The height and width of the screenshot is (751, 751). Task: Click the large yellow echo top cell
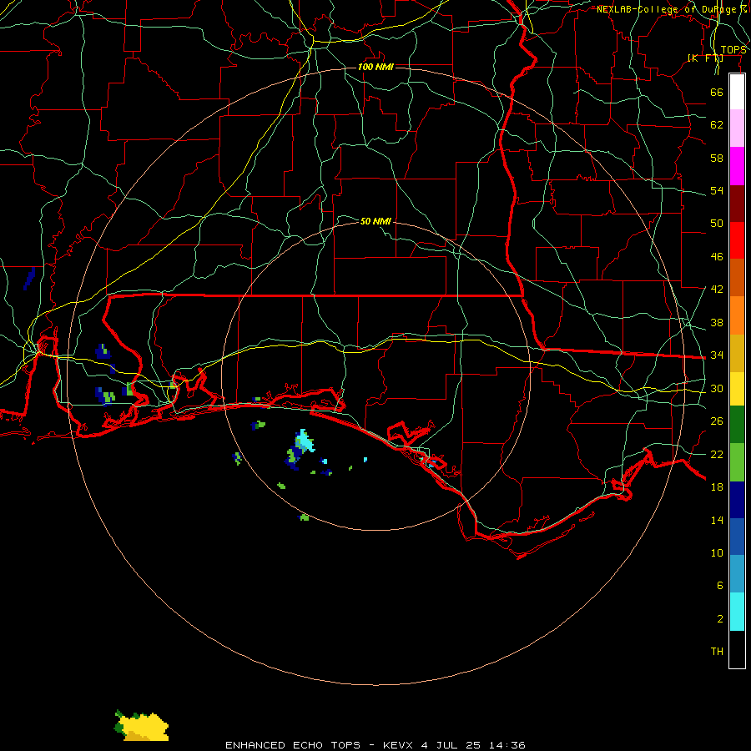tap(142, 727)
